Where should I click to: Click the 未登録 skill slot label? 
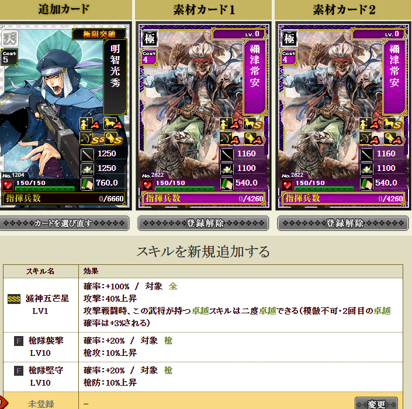[41, 404]
